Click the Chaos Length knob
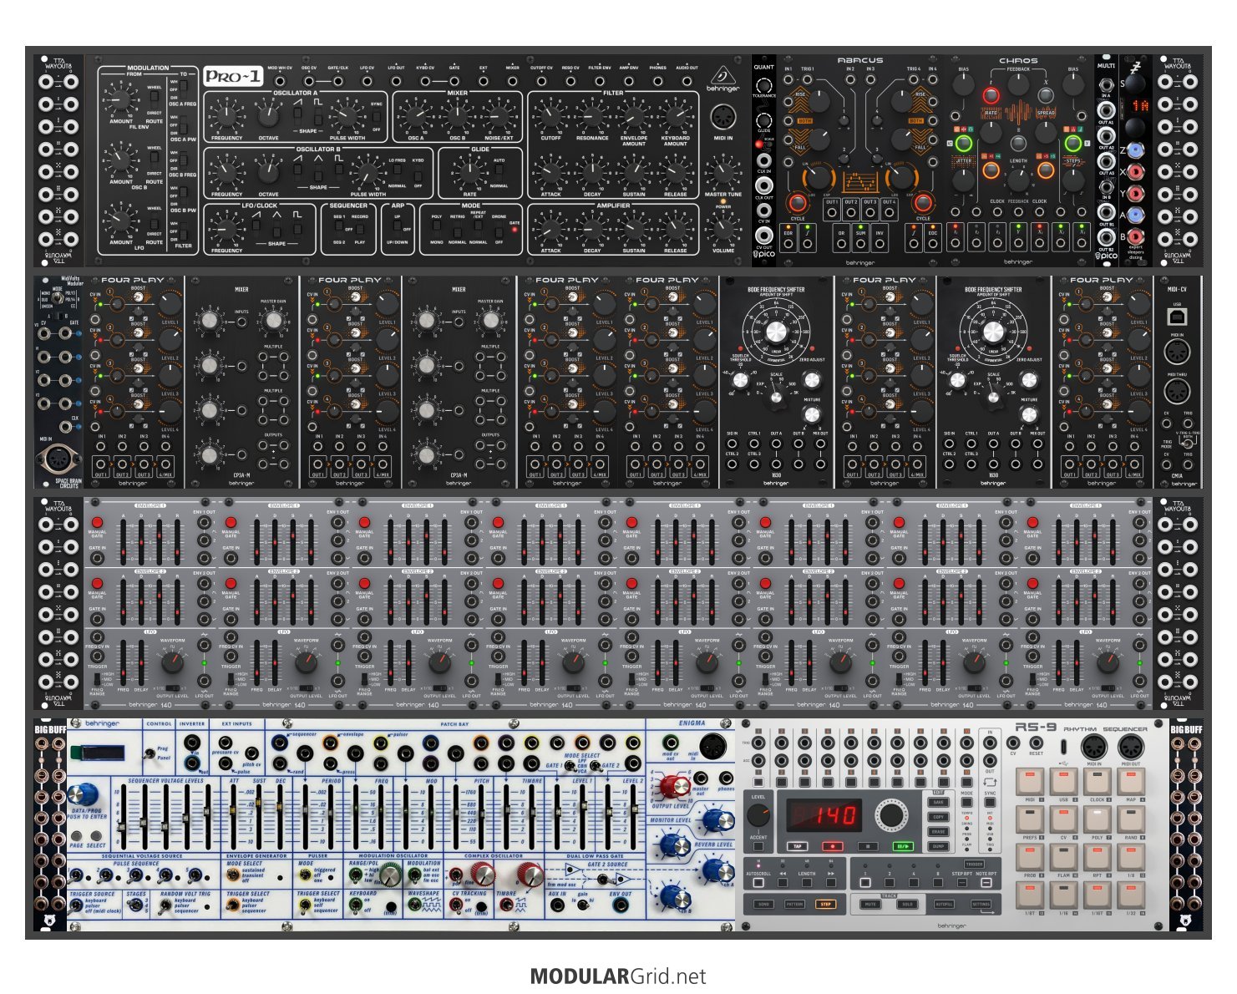 coord(1018,180)
